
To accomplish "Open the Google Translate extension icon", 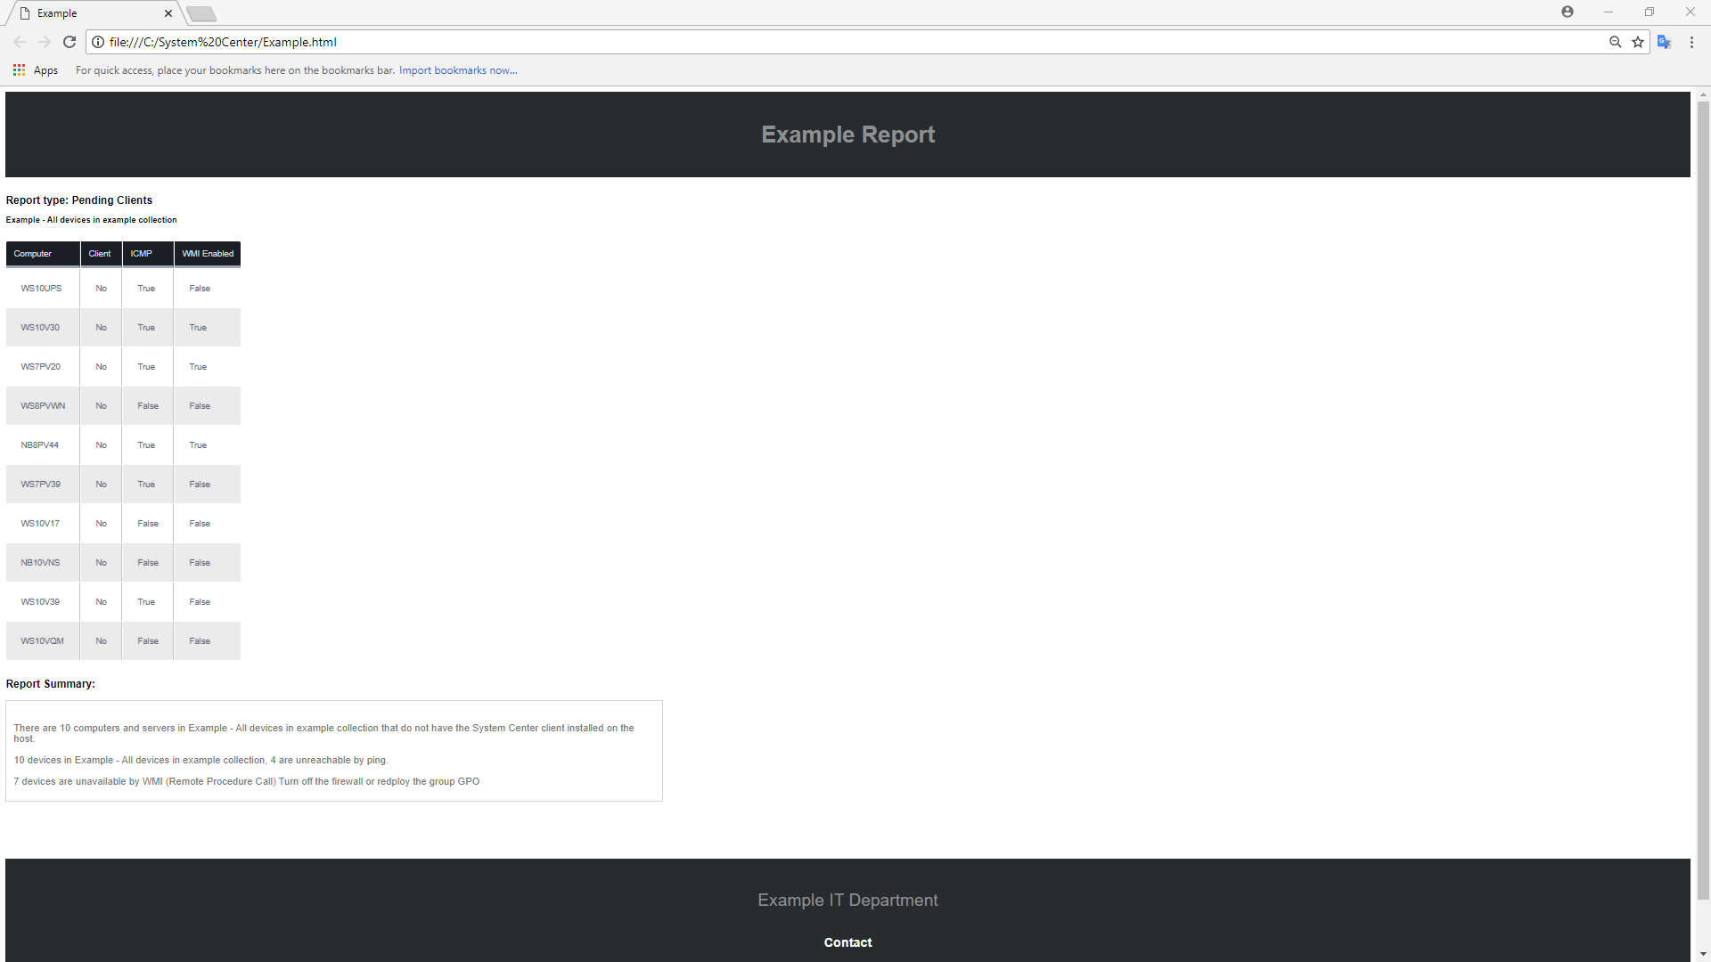I will point(1664,42).
